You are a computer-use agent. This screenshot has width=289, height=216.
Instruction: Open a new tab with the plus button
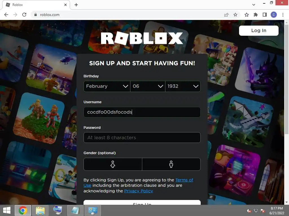click(x=76, y=5)
